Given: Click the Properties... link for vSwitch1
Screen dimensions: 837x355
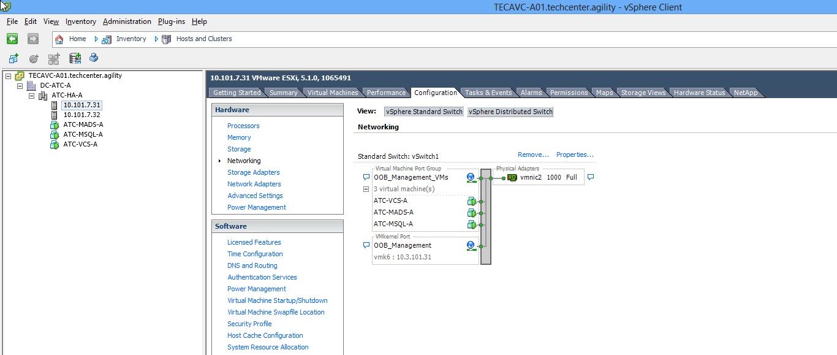Looking at the screenshot, I should click(x=575, y=155).
